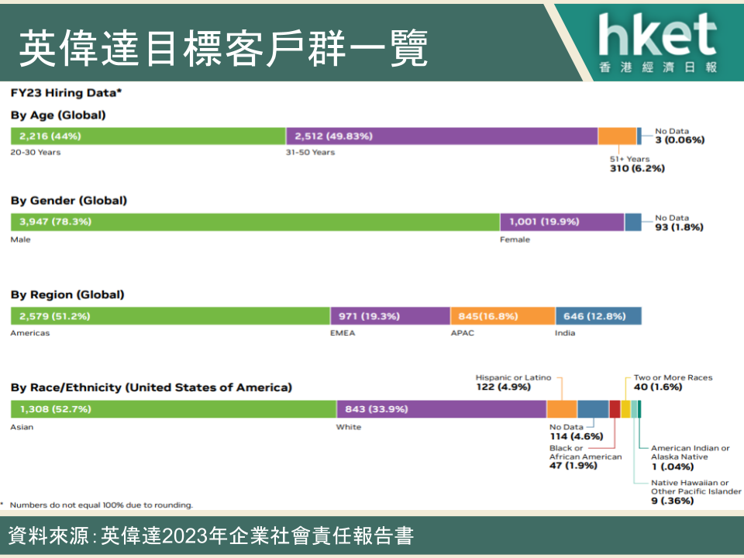Select the Asian label
Viewport: 744px width, 558px height.
tap(22, 427)
